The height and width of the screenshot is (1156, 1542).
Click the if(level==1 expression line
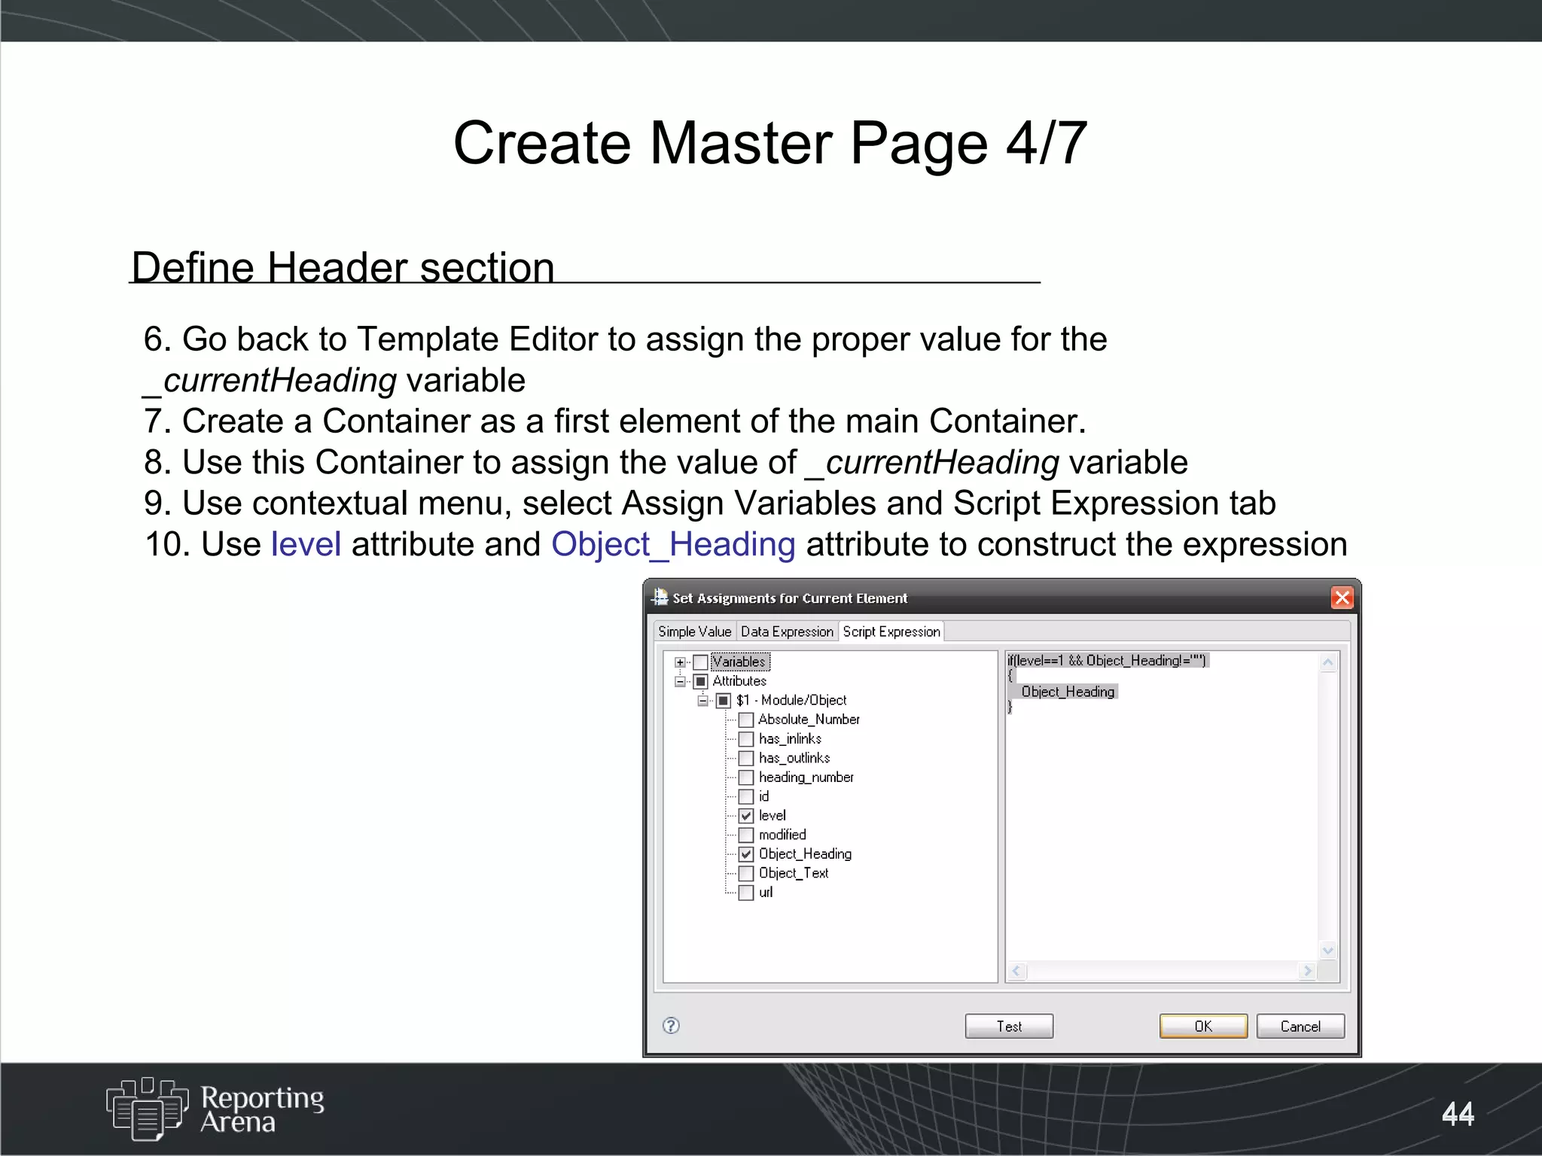tap(1107, 660)
